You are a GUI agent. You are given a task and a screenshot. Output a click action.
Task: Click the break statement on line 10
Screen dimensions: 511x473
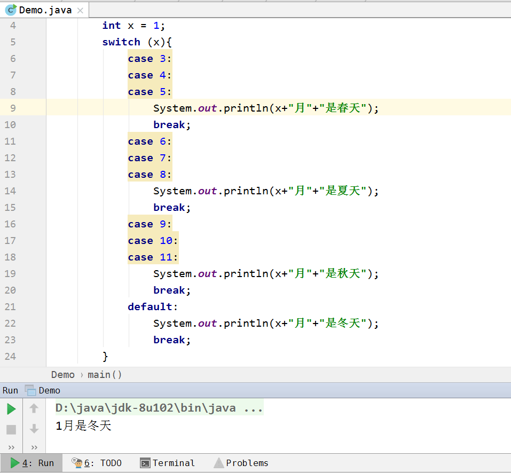(x=172, y=125)
